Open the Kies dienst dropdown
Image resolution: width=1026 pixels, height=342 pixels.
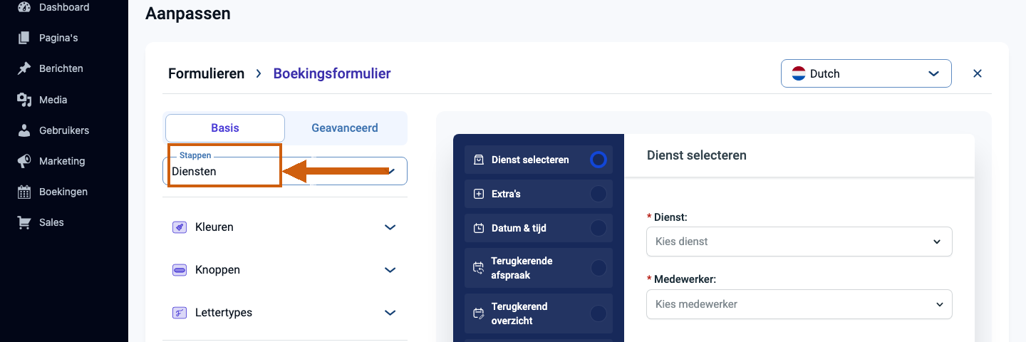click(799, 242)
